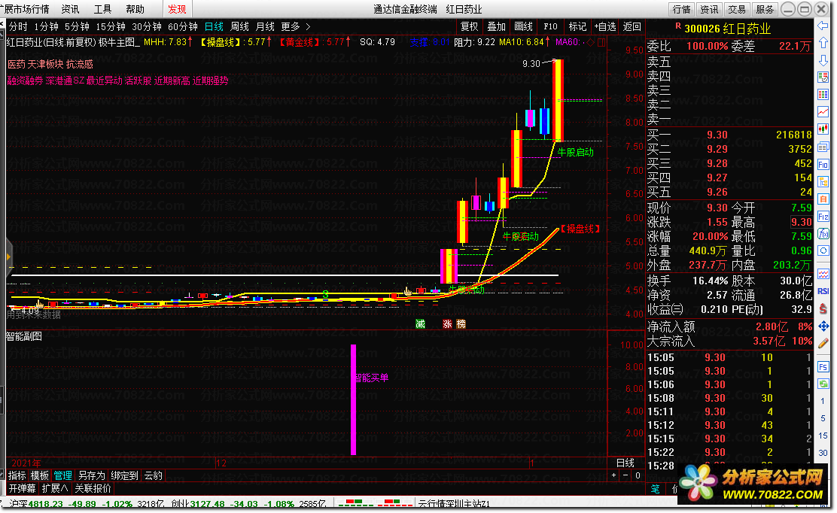Click the blue up arrow sidebar icon

coord(823,43)
